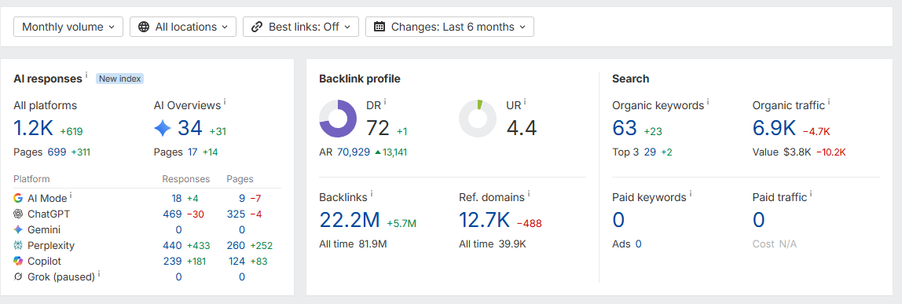902x304 pixels.
Task: Click the New index badge
Action: tap(119, 79)
